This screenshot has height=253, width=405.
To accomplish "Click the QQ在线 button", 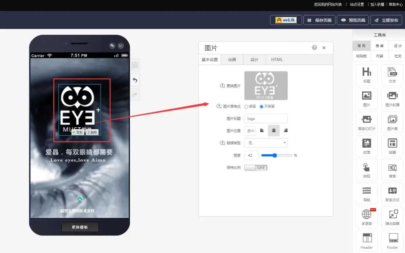I will point(286,20).
